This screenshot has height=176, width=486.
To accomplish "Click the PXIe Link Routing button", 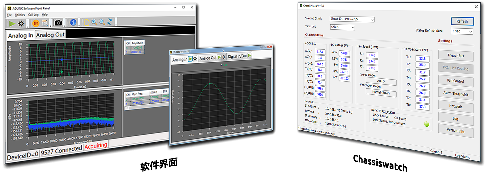I will (x=456, y=68).
